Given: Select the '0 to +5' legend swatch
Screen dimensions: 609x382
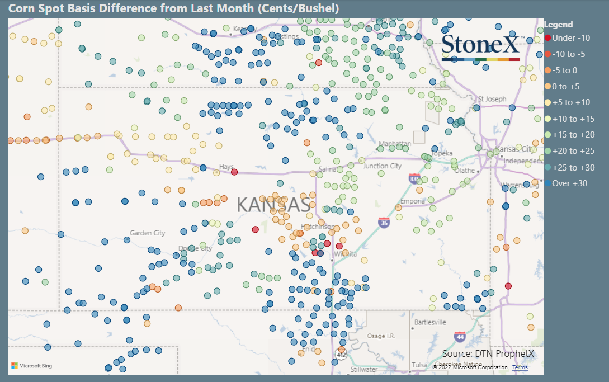Looking at the screenshot, I should [547, 86].
